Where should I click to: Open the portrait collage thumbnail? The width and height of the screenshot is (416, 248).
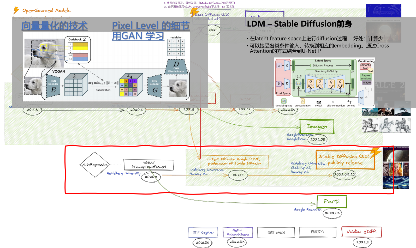tap(396, 169)
